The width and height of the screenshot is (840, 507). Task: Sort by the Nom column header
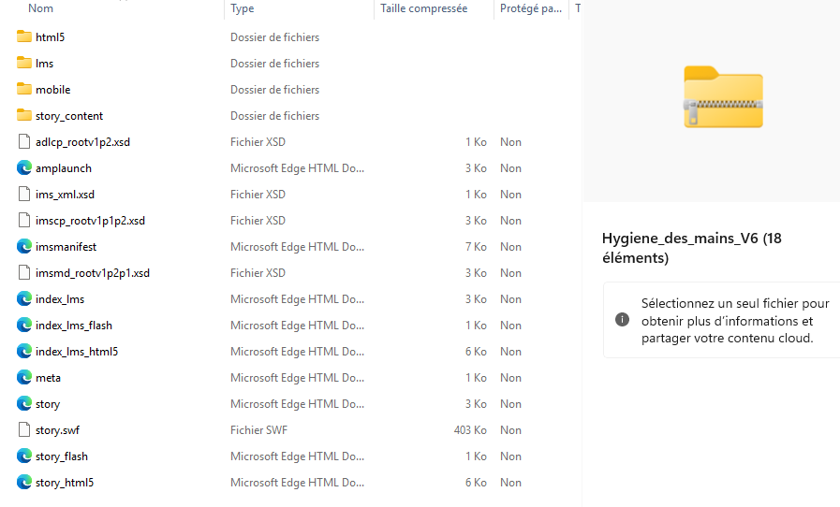tap(41, 8)
